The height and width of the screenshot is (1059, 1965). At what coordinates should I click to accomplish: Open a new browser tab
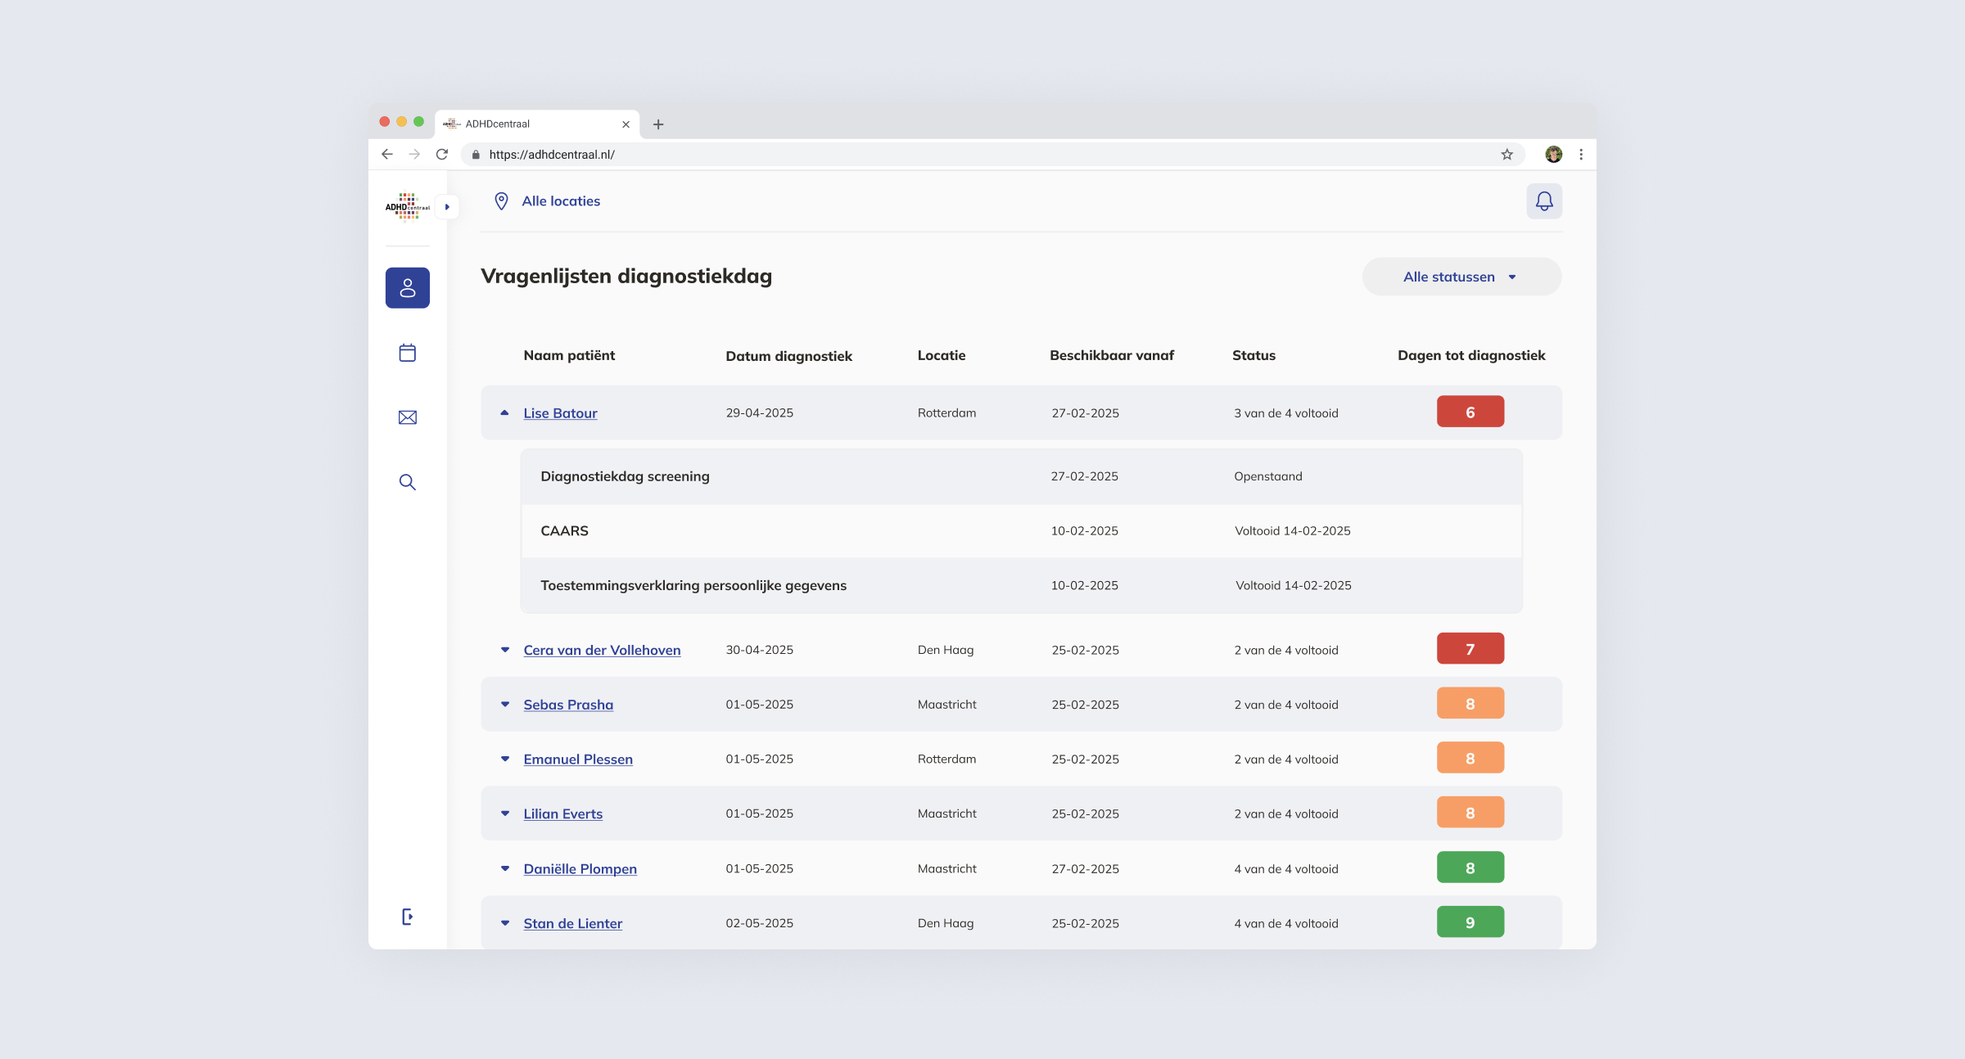pyautogui.click(x=658, y=124)
